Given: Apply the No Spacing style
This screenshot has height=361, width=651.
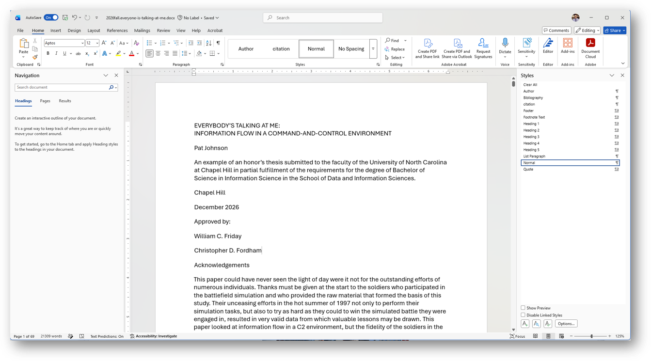Looking at the screenshot, I should 351,49.
